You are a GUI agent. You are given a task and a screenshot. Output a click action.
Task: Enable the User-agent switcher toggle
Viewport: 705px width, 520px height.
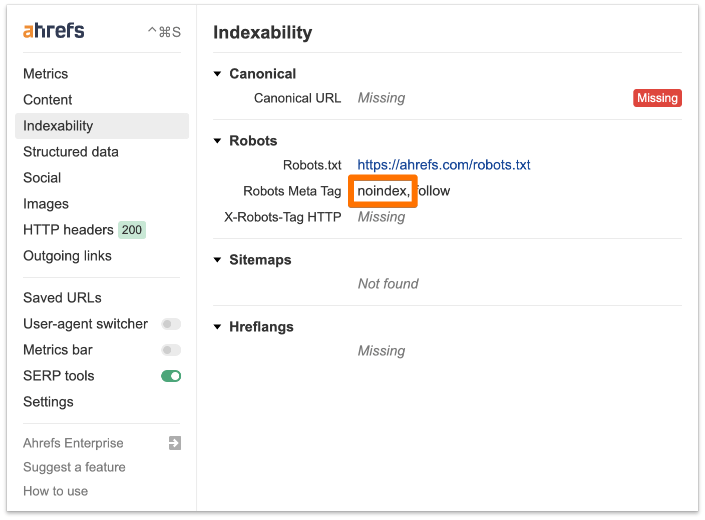pyautogui.click(x=171, y=324)
